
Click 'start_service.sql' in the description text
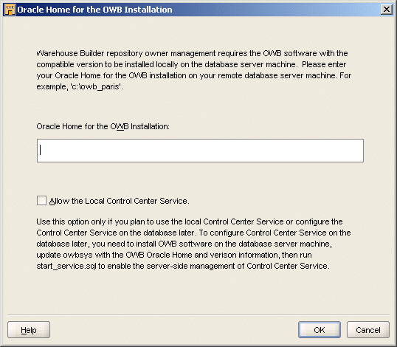(66, 266)
